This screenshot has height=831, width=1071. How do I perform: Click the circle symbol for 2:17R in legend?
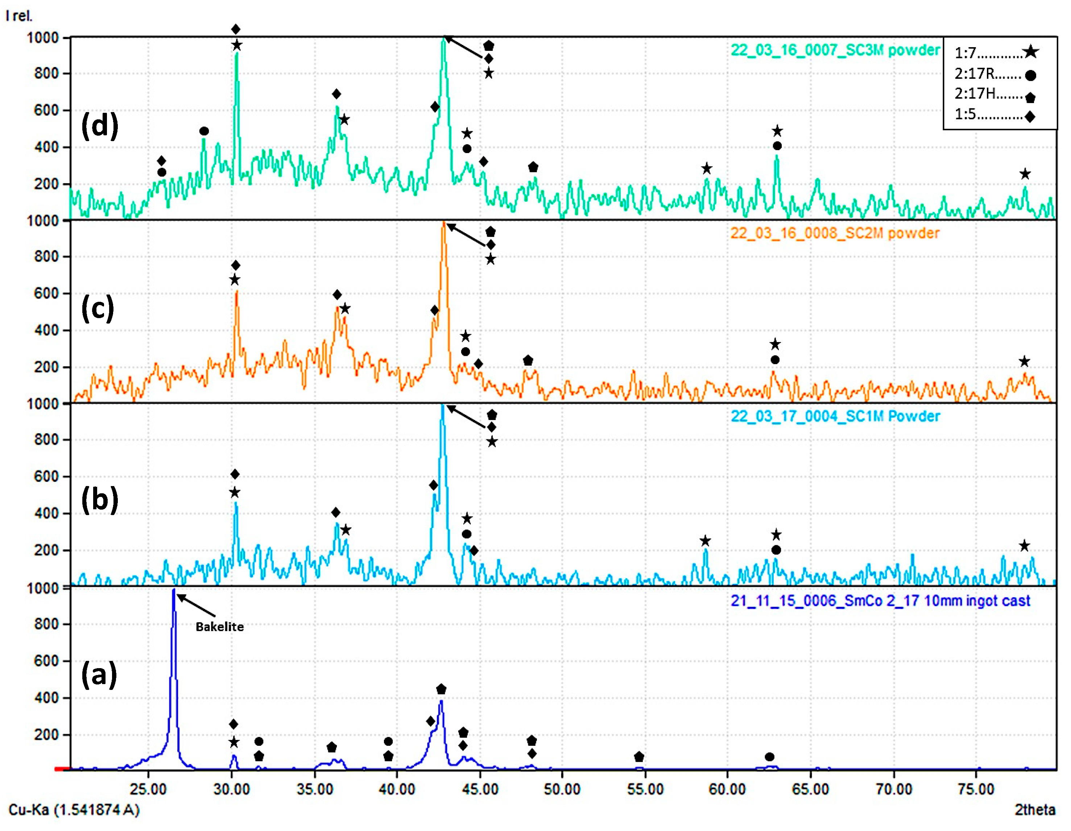click(1030, 75)
